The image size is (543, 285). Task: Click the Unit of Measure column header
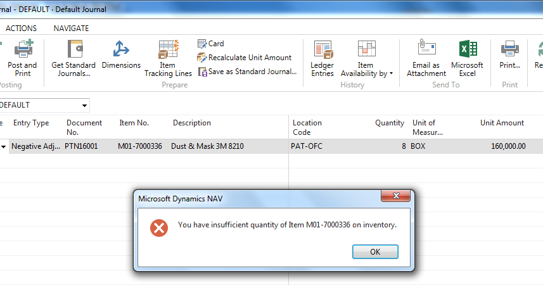click(427, 127)
